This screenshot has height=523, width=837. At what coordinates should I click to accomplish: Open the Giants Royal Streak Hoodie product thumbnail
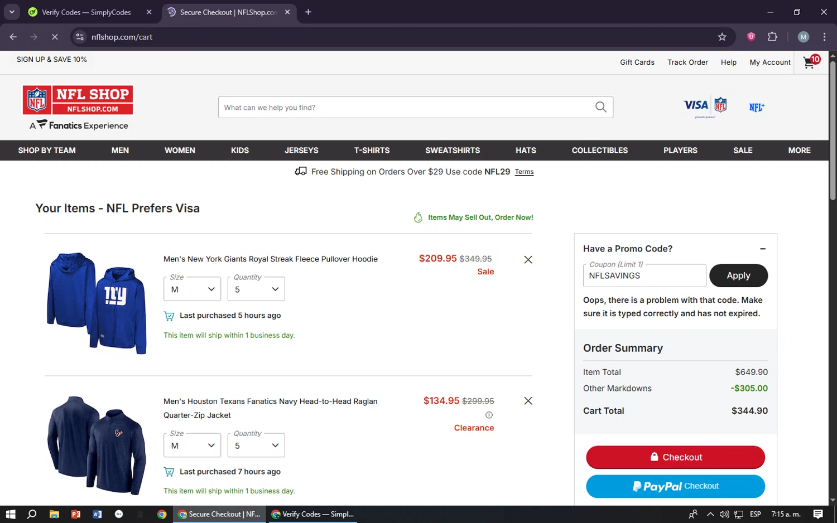[x=97, y=303]
